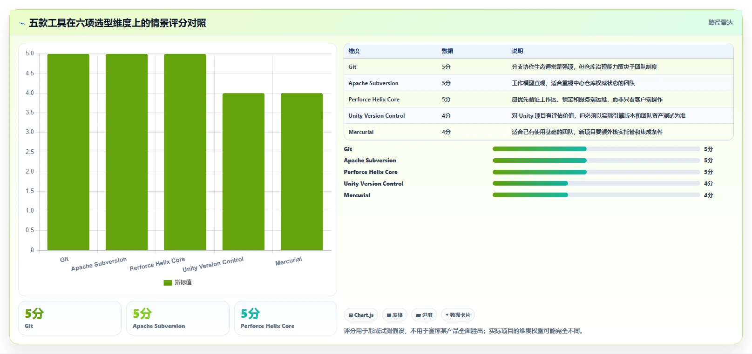This screenshot has height=354, width=752.
Task: Click the Unity Version Control x-axis label
Action: pyautogui.click(x=213, y=264)
